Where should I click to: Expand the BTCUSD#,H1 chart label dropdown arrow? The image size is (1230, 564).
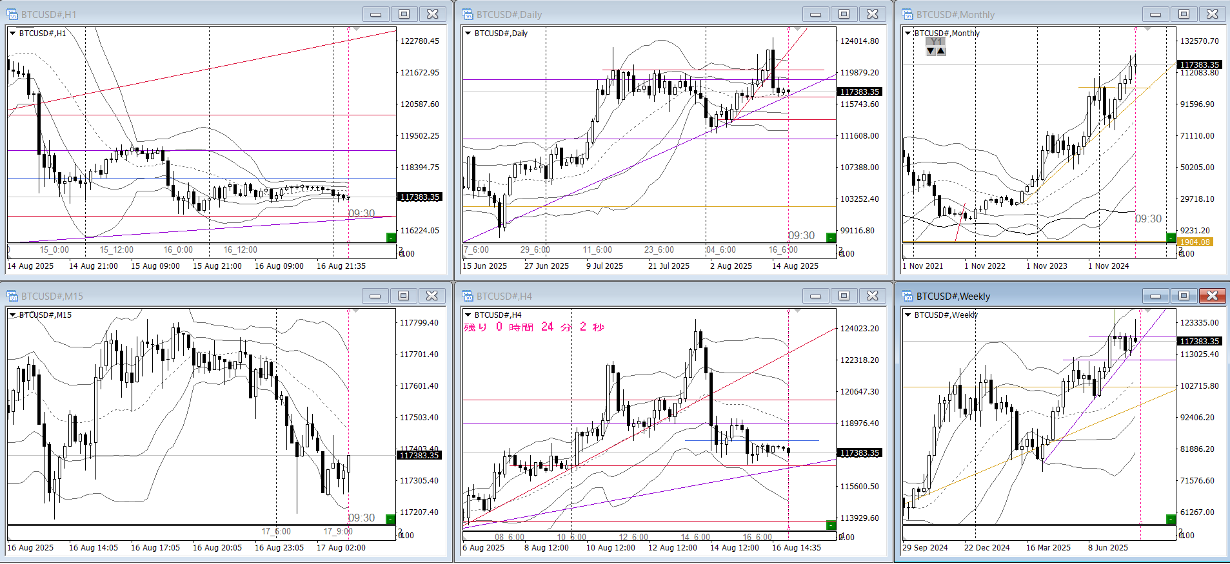click(12, 34)
